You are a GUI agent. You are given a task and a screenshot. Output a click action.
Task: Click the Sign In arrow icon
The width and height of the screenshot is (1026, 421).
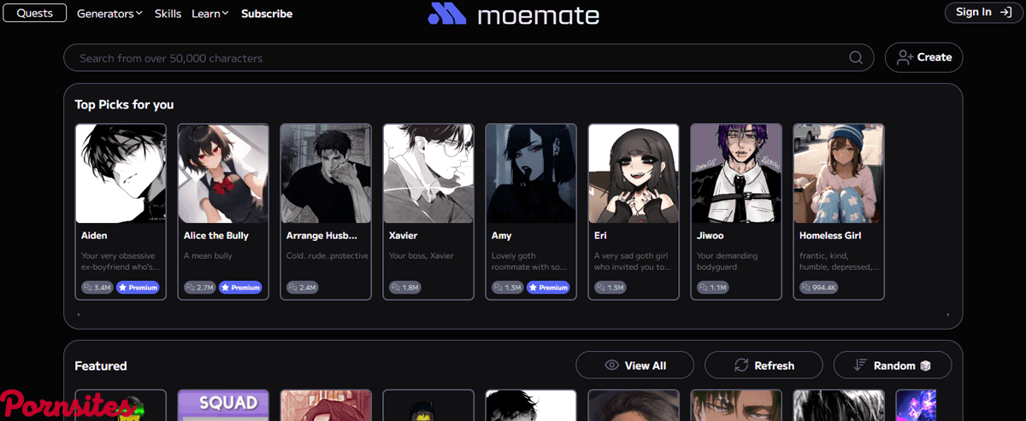click(1005, 13)
